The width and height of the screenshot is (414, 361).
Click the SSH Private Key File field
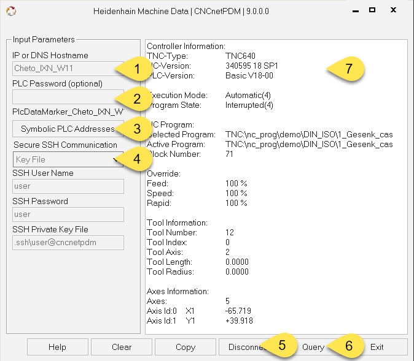tap(68, 243)
